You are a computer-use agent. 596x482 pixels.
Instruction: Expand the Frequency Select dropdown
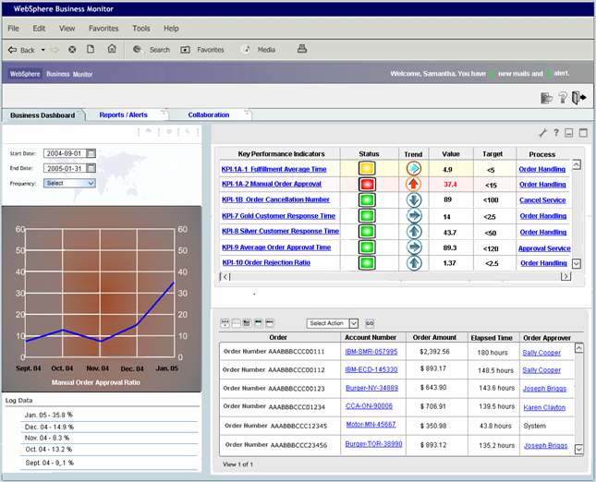point(69,183)
